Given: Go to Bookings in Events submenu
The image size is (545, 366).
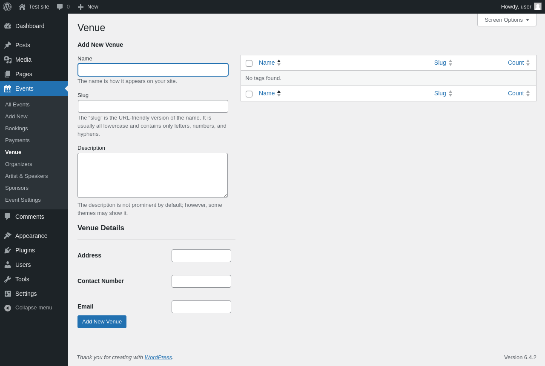Looking at the screenshot, I should coord(17,129).
